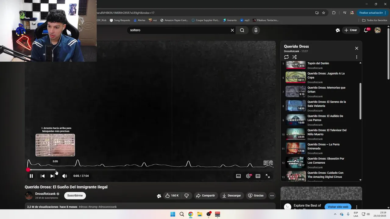
Task: Open the #drossrotzank hashtag link
Action: [x=108, y=207]
